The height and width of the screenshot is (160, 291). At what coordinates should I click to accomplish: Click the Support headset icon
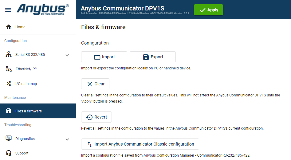9,153
